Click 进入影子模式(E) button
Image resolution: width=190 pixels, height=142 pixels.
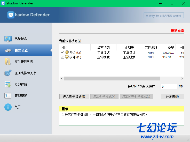74,96
